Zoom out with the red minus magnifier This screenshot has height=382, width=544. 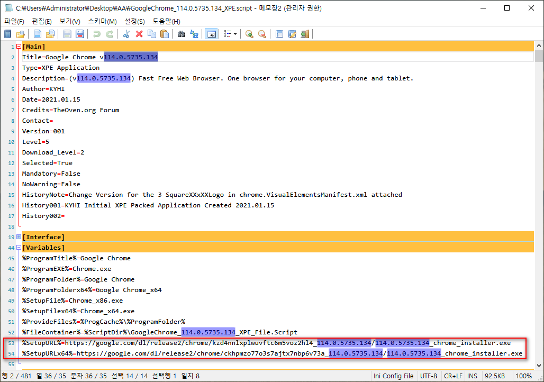point(262,34)
